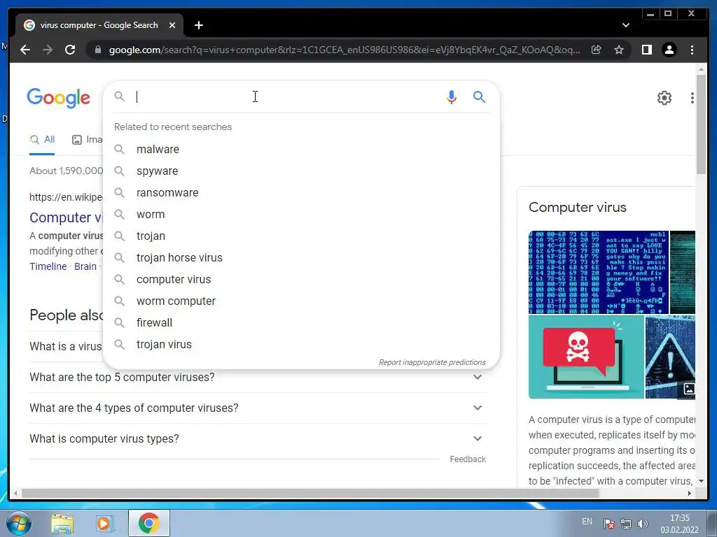
Task: Bookmark this page with the star icon
Action: (619, 50)
